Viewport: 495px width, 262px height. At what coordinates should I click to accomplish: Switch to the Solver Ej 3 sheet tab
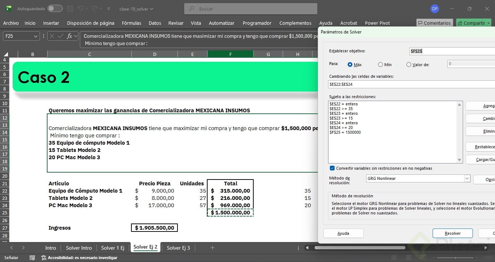click(178, 248)
